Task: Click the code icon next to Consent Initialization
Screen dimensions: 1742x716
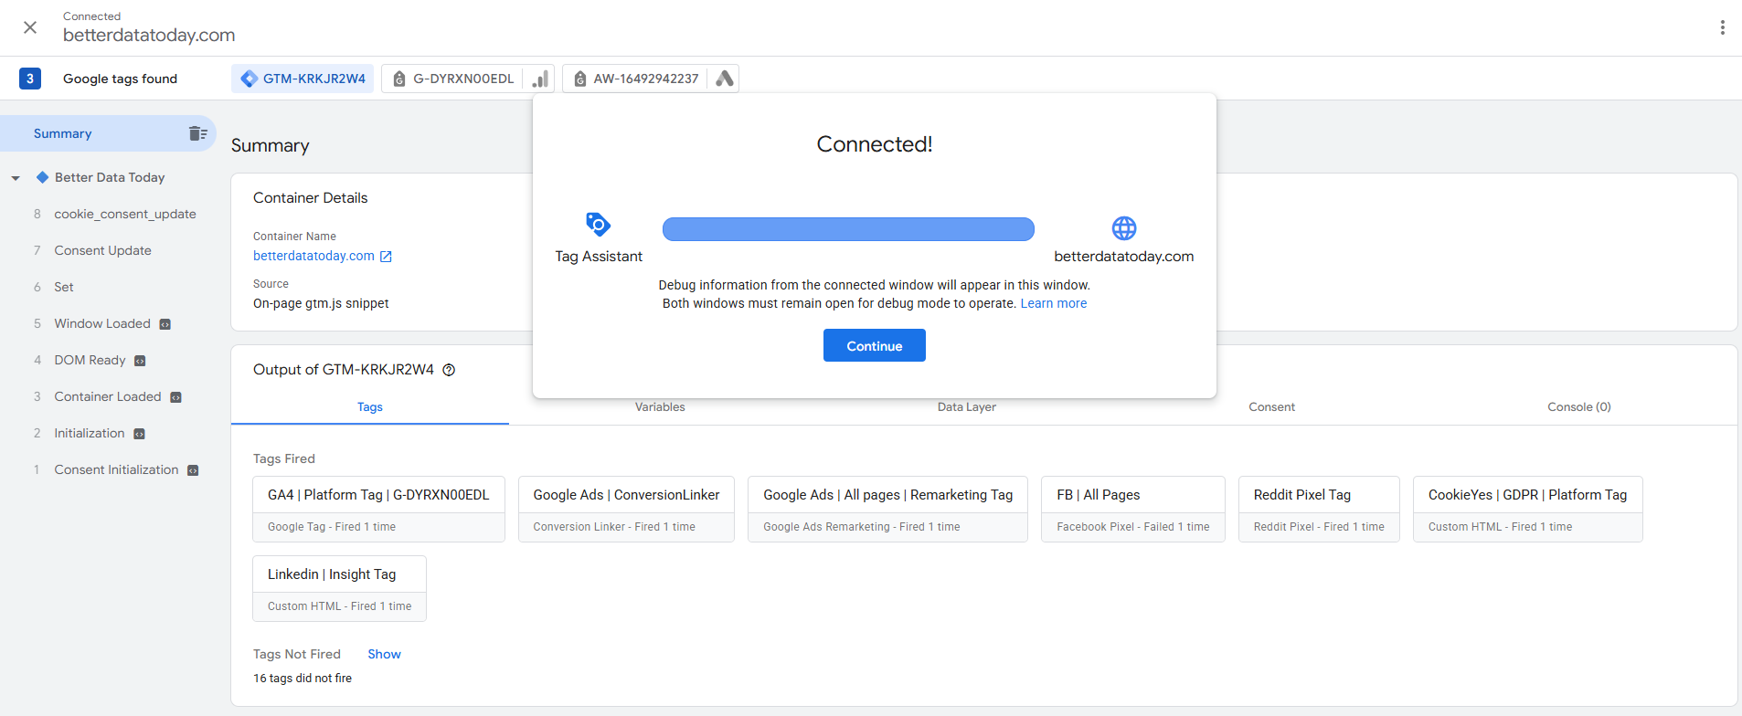Action: [193, 470]
